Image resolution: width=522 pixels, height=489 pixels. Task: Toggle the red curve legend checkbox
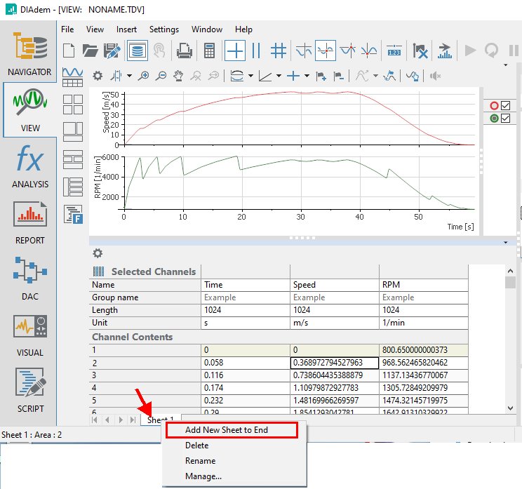click(x=505, y=106)
